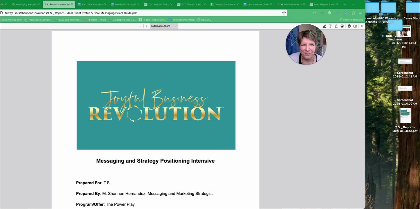420x209 pixels.
Task: Open 2025 JBR Alignment bookmark
Action: click(x=68, y=20)
